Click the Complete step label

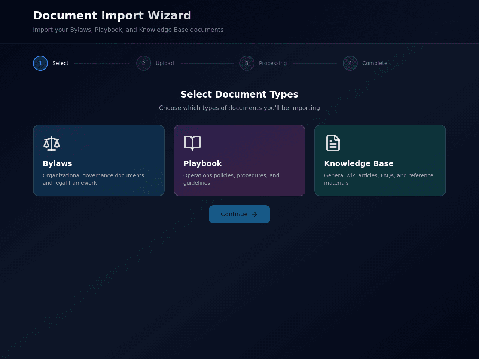(x=375, y=63)
